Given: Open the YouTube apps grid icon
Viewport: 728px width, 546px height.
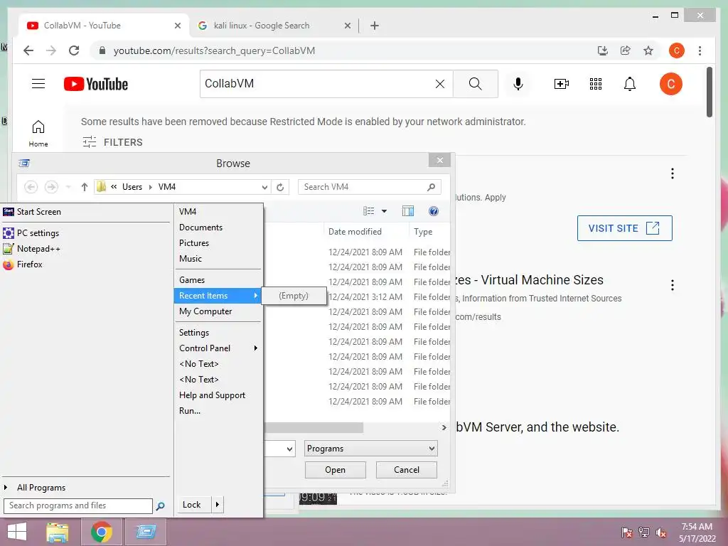Looking at the screenshot, I should 596,84.
